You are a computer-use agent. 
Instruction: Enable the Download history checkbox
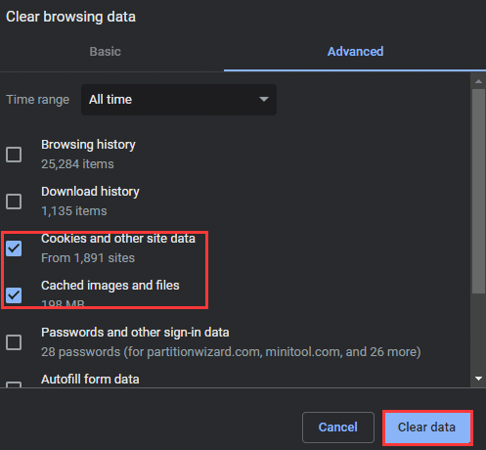pyautogui.click(x=14, y=202)
